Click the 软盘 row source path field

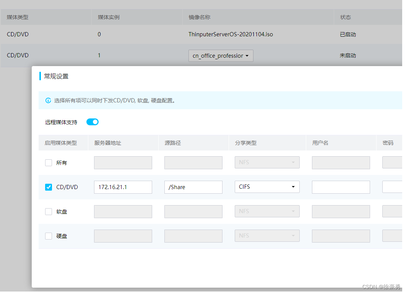pyautogui.click(x=193, y=212)
